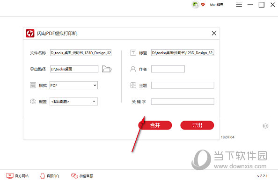Screen dimensions: 278x180
Task: Minimize the main application window
Action: tap(250, 5)
